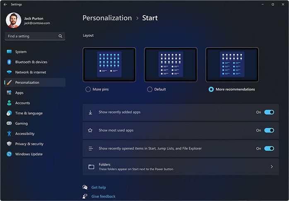Open Bluetooth & devices via its icon
This screenshot has width=289, height=201.
point(9,62)
